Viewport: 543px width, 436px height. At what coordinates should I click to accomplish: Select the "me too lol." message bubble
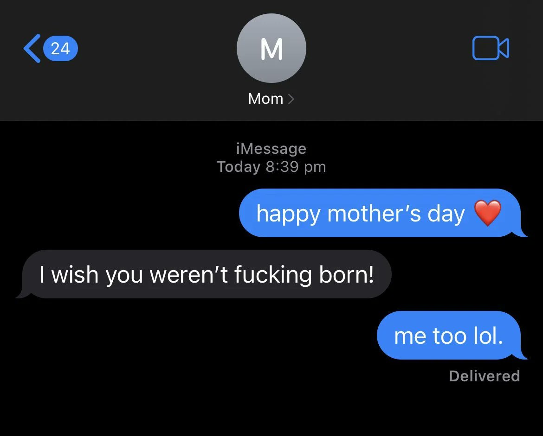[x=448, y=335]
